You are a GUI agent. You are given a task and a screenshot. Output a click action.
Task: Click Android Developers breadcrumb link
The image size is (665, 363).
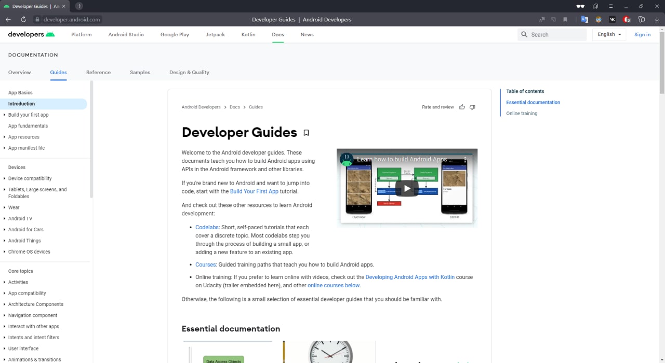[201, 107]
